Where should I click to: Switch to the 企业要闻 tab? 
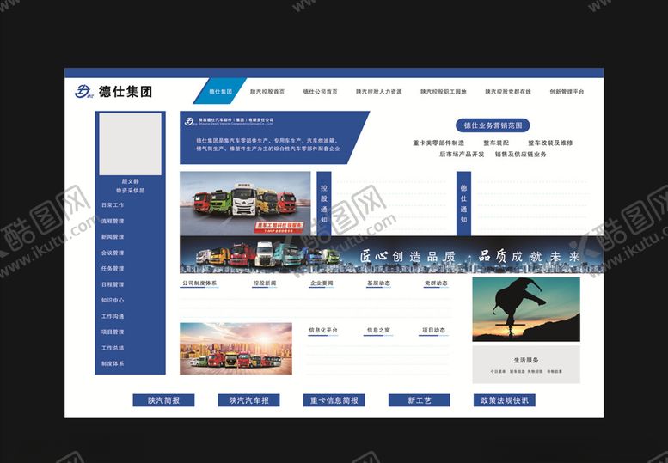(x=322, y=283)
